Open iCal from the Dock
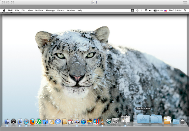 click(x=71, y=122)
